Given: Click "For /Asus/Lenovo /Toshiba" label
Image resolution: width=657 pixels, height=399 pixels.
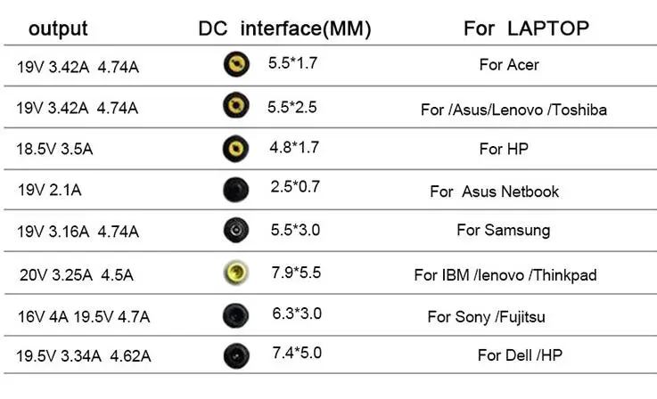Looking at the screenshot, I should coord(514,110).
